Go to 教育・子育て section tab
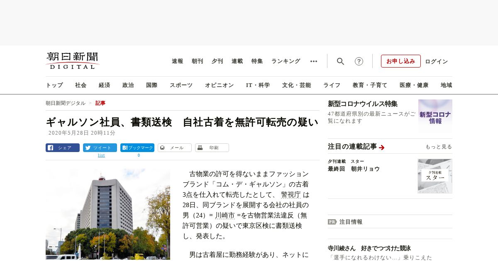The height and width of the screenshot is (261, 498). click(370, 85)
